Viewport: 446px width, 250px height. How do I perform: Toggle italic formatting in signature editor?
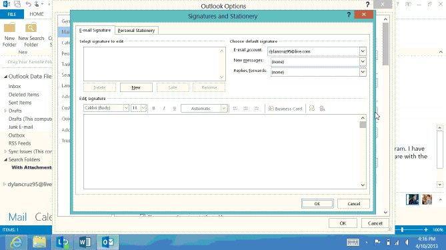click(x=164, y=109)
